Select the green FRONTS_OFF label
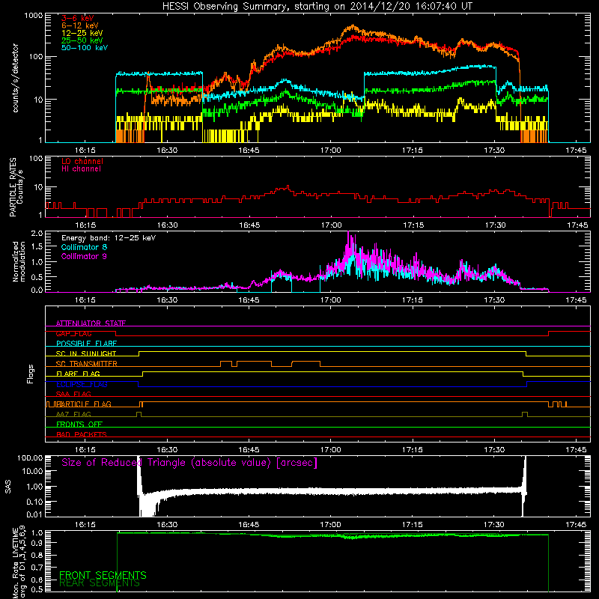 tap(79, 424)
